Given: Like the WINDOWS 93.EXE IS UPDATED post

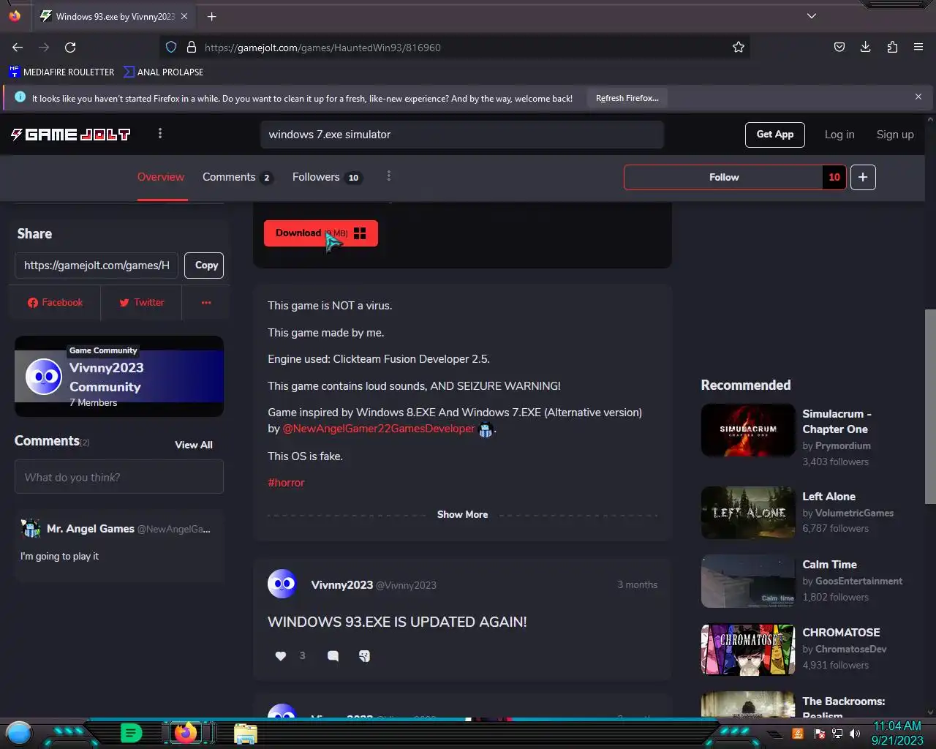Looking at the screenshot, I should [280, 656].
